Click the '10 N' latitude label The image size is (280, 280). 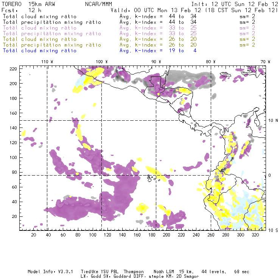point(273,121)
